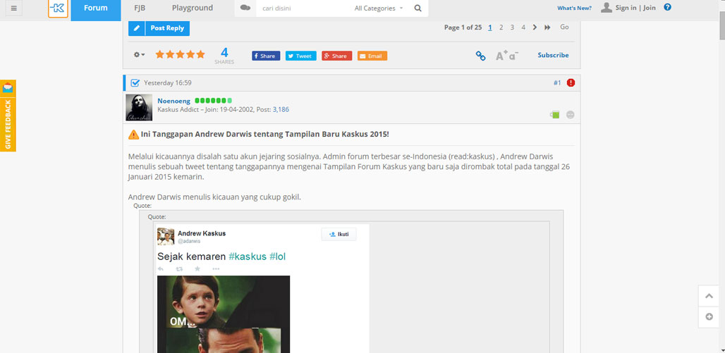Click the tweet favorite star icon
The image size is (725, 353).
[197, 268]
